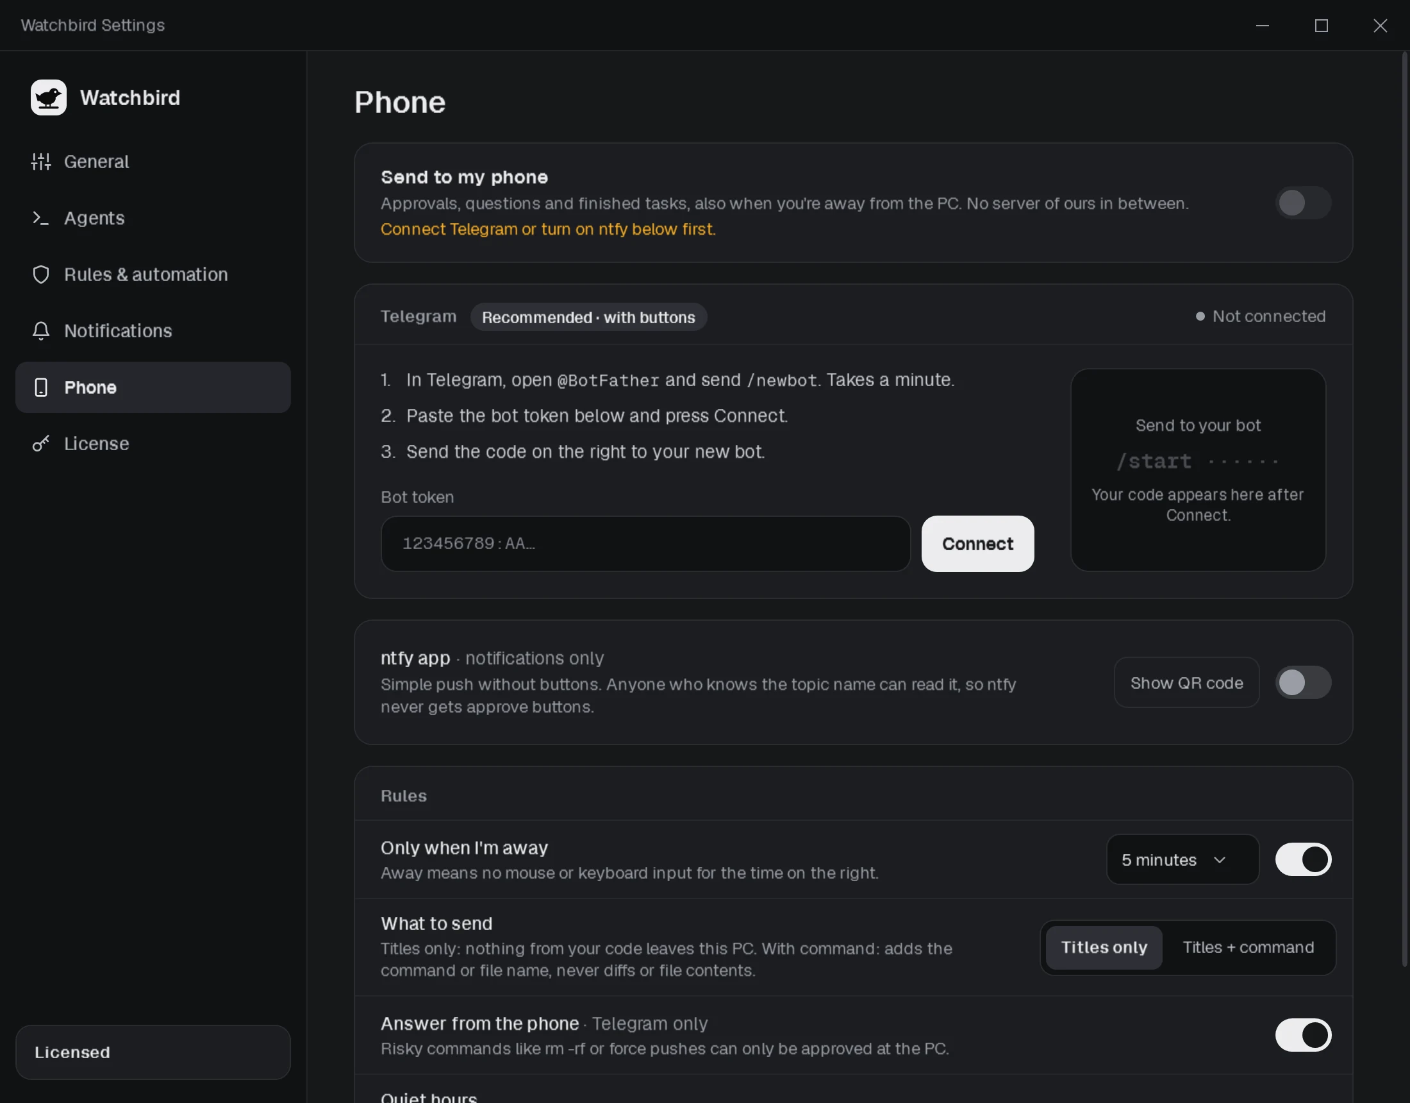Click the Licensed status button
1410x1103 pixels.
[x=153, y=1052]
